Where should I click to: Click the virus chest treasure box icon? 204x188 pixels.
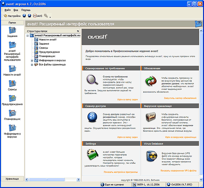click(151, 117)
